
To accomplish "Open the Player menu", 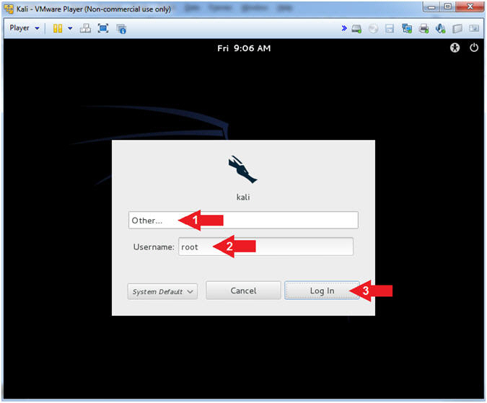I will pos(25,28).
